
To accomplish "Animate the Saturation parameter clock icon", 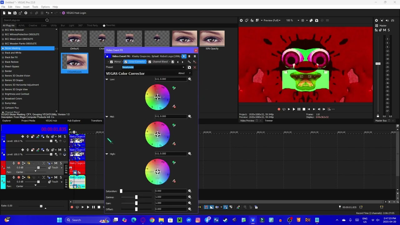I will coord(189,191).
